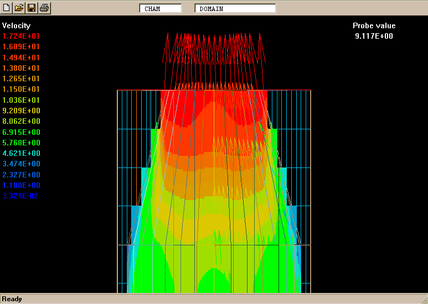Select the 3.321E-02 minimum velocity legend value
The image size is (428, 304).
[21, 196]
